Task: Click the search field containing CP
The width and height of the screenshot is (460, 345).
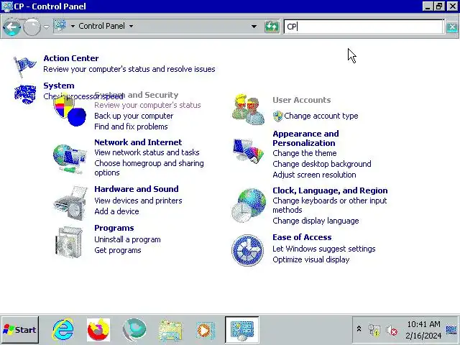Action: point(364,27)
